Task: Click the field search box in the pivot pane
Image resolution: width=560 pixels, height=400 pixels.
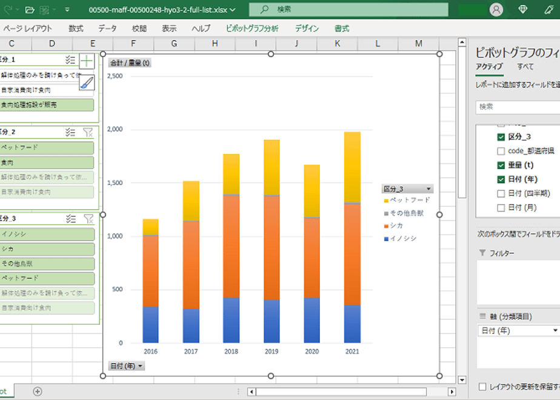Action: coord(518,107)
